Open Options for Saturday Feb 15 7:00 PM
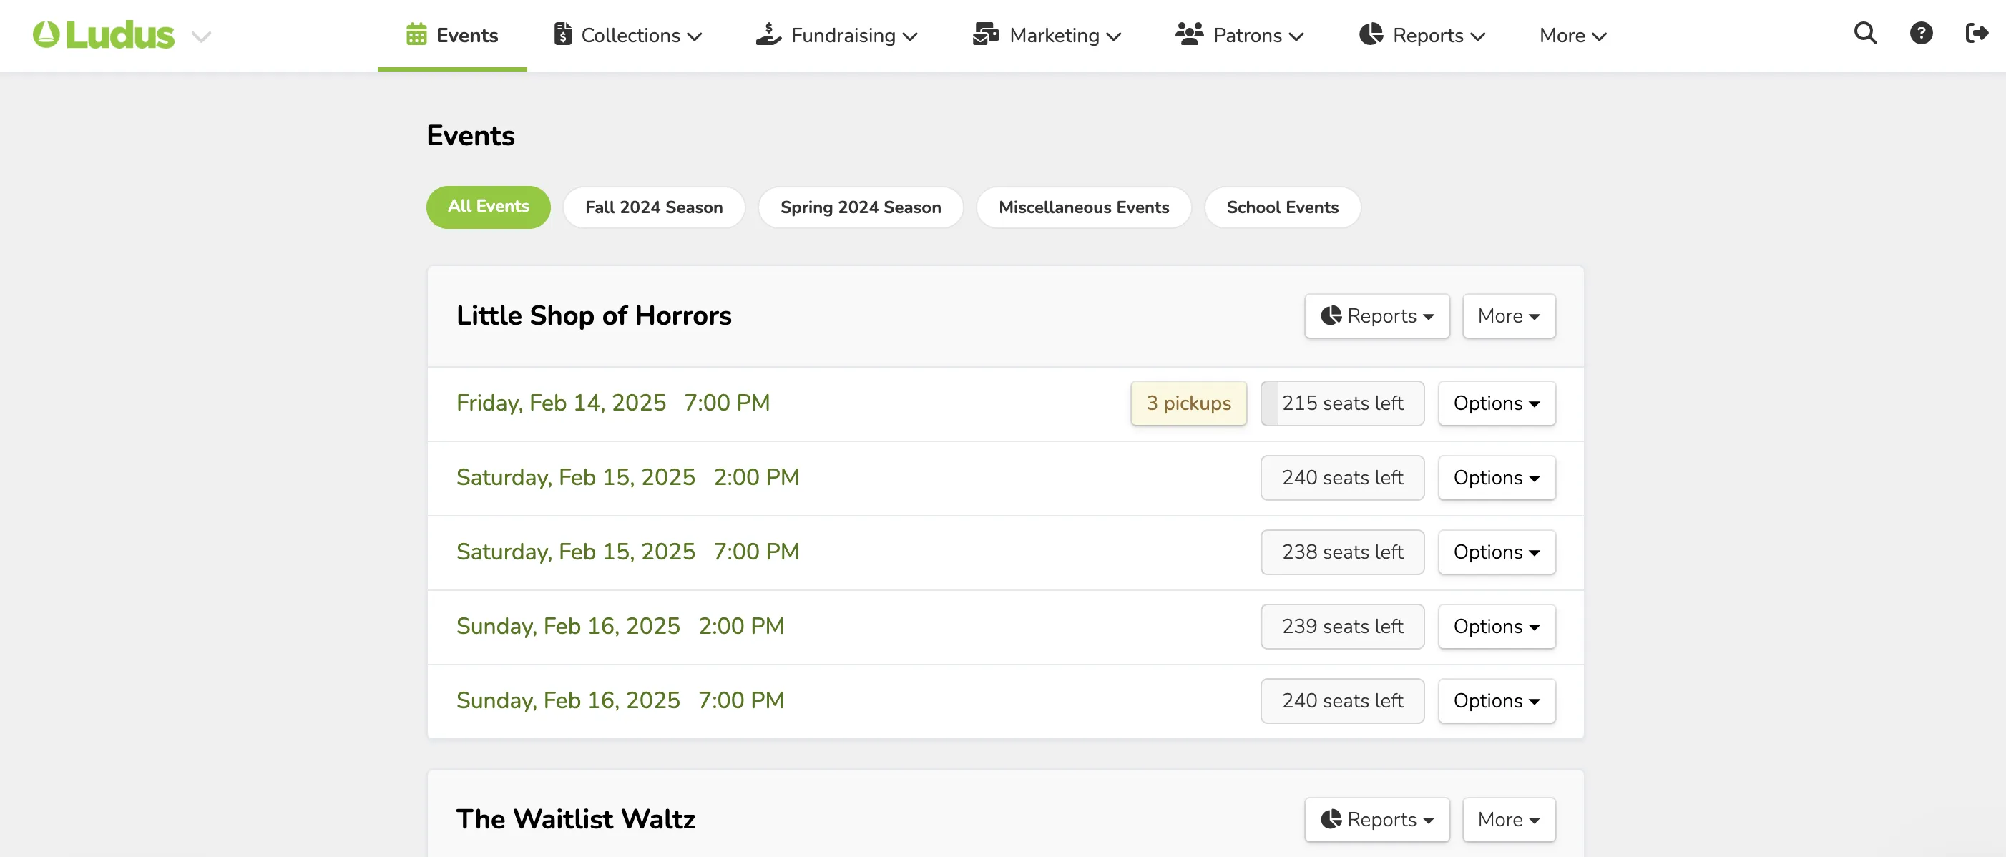The image size is (2006, 857). pyautogui.click(x=1497, y=552)
